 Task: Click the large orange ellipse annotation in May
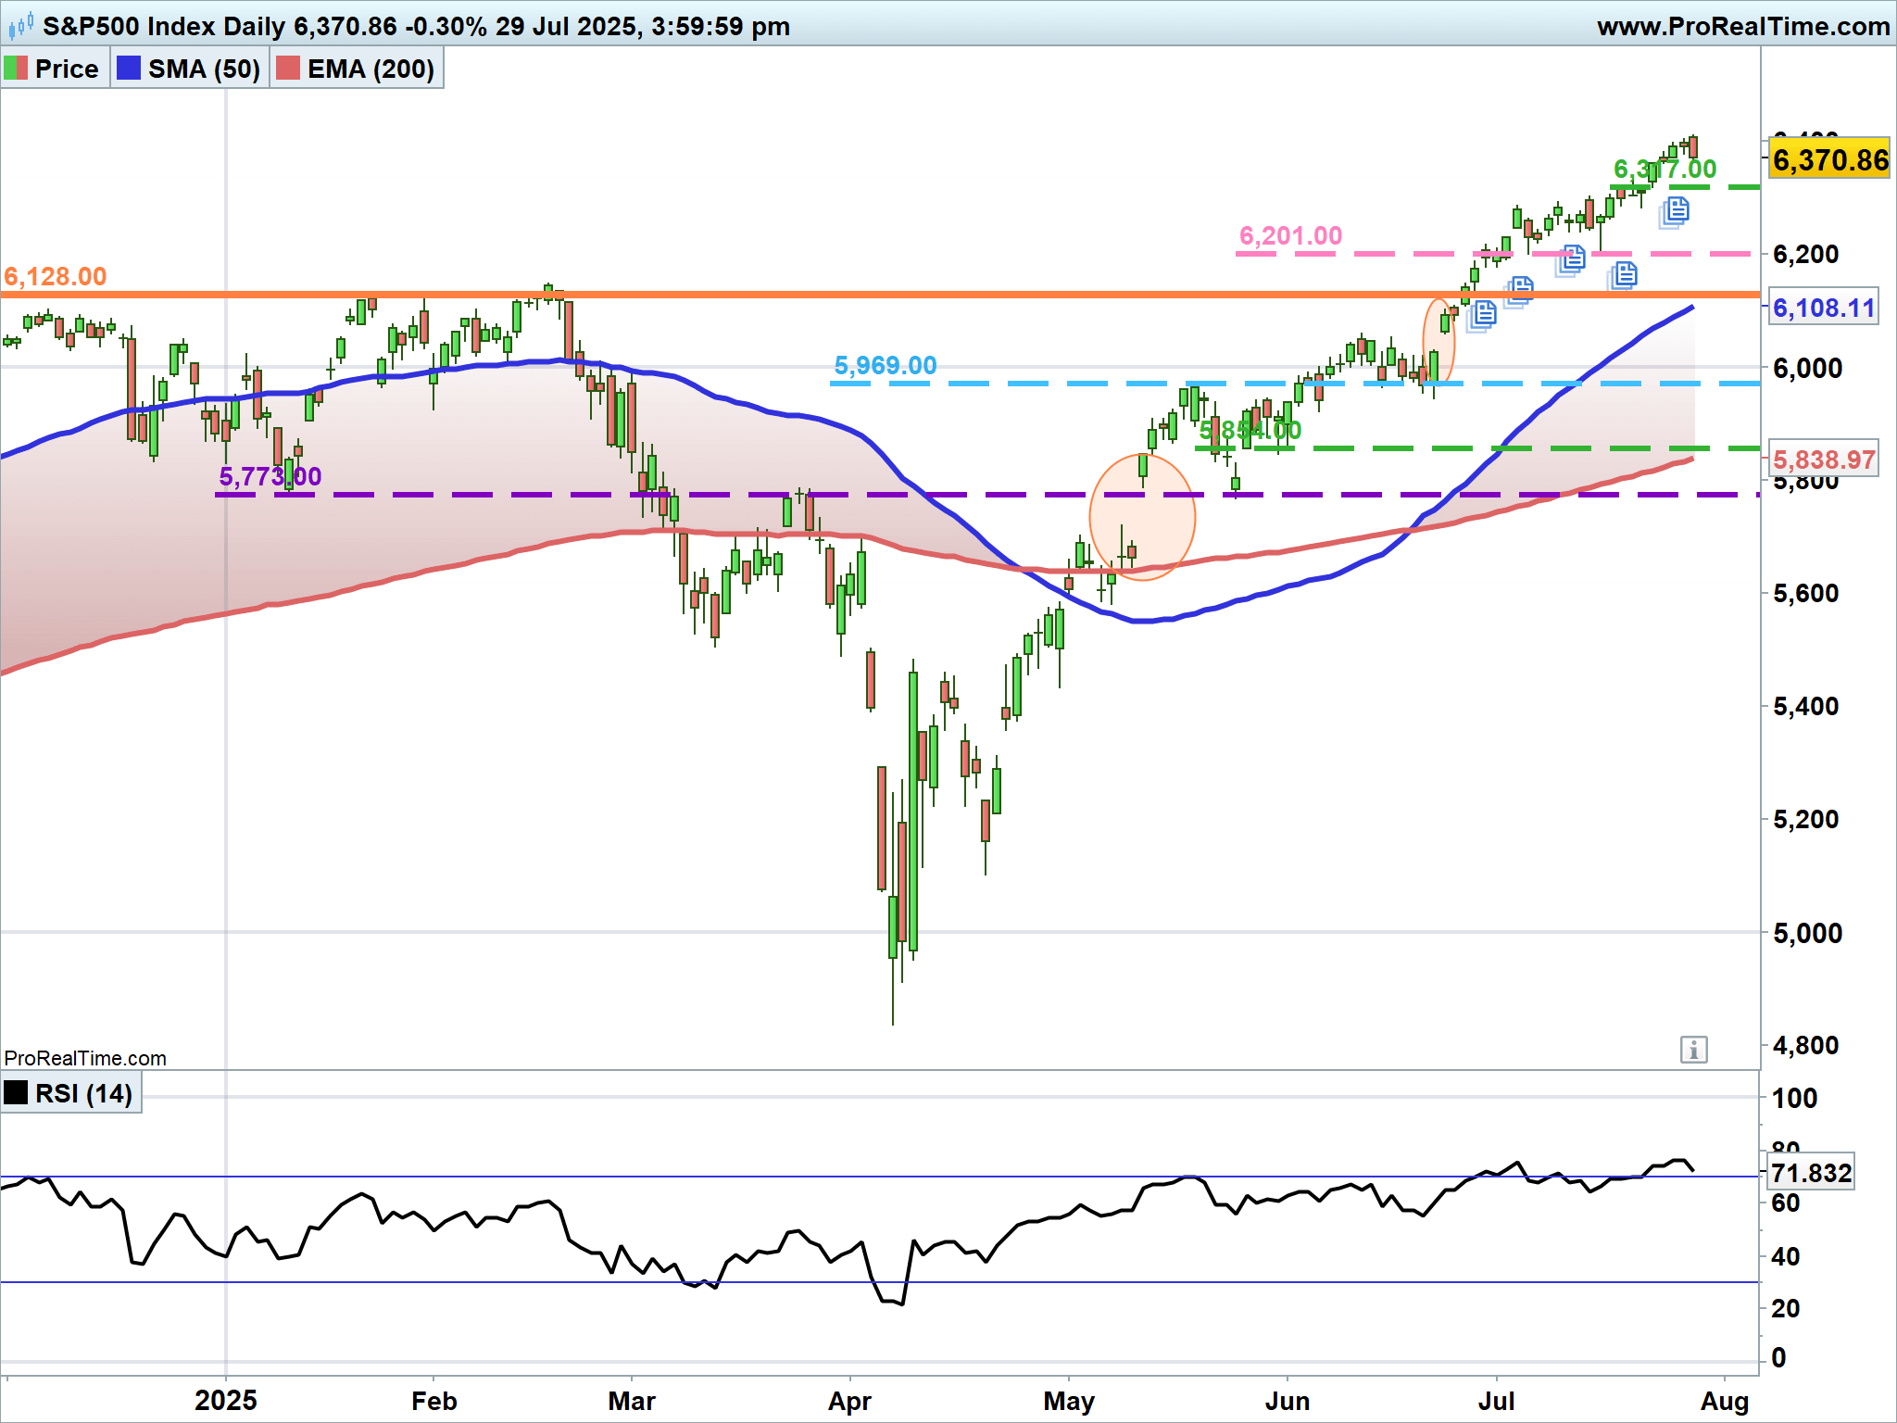(1143, 517)
